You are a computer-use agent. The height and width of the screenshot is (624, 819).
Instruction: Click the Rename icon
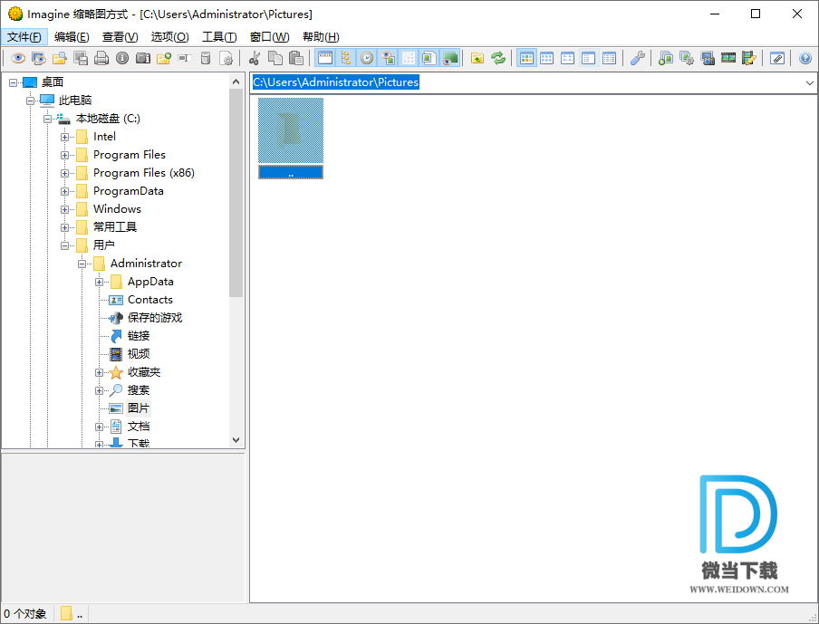pyautogui.click(x=185, y=58)
